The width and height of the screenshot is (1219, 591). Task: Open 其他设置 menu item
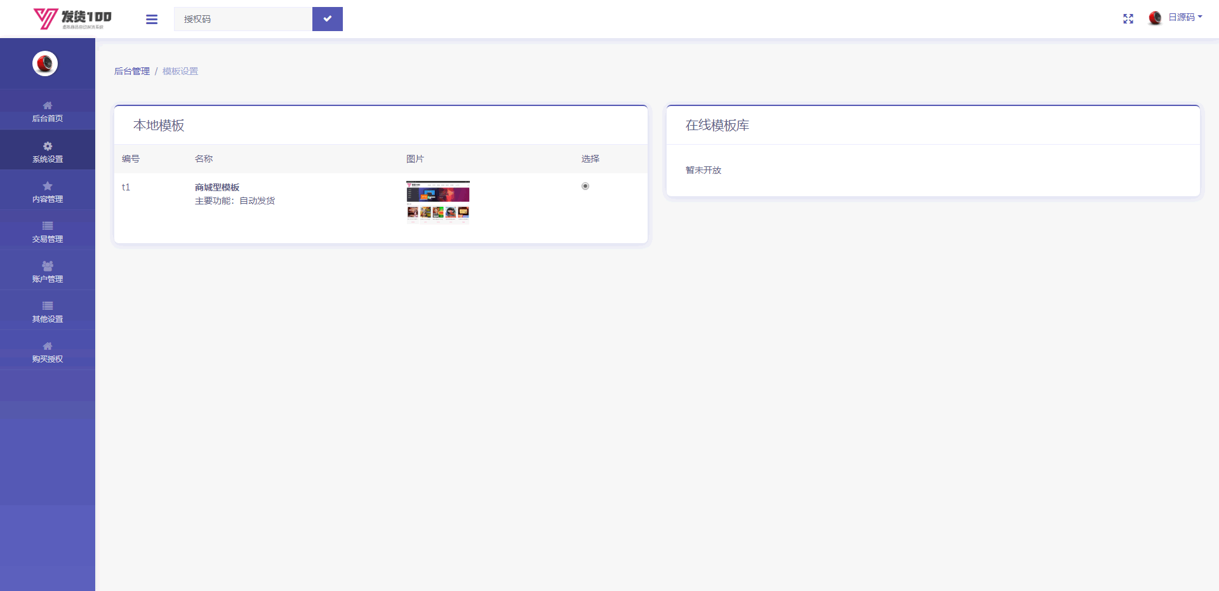(x=48, y=310)
